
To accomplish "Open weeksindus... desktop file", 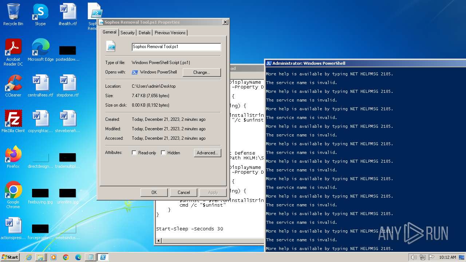I will [68, 231].
